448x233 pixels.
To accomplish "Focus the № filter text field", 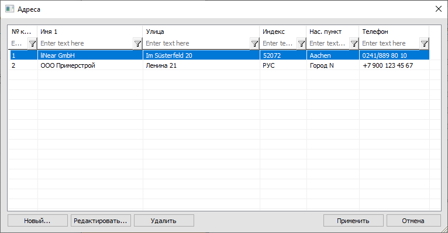I will pyautogui.click(x=18, y=43).
